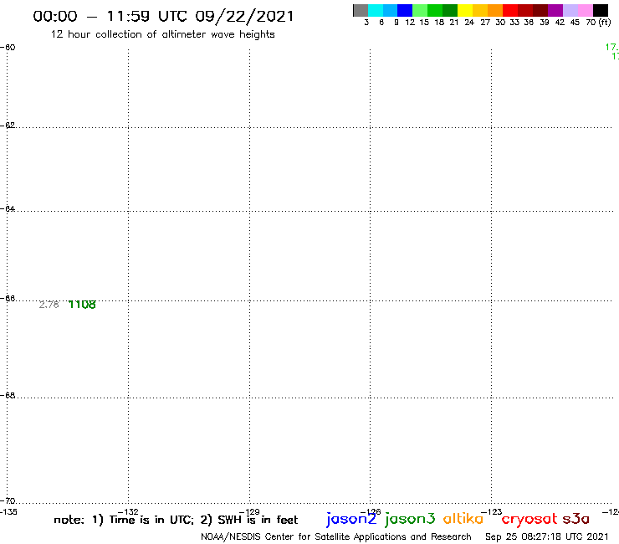Image resolution: width=619 pixels, height=544 pixels.
Task: Click the purple legend color swatch
Action: click(x=555, y=10)
